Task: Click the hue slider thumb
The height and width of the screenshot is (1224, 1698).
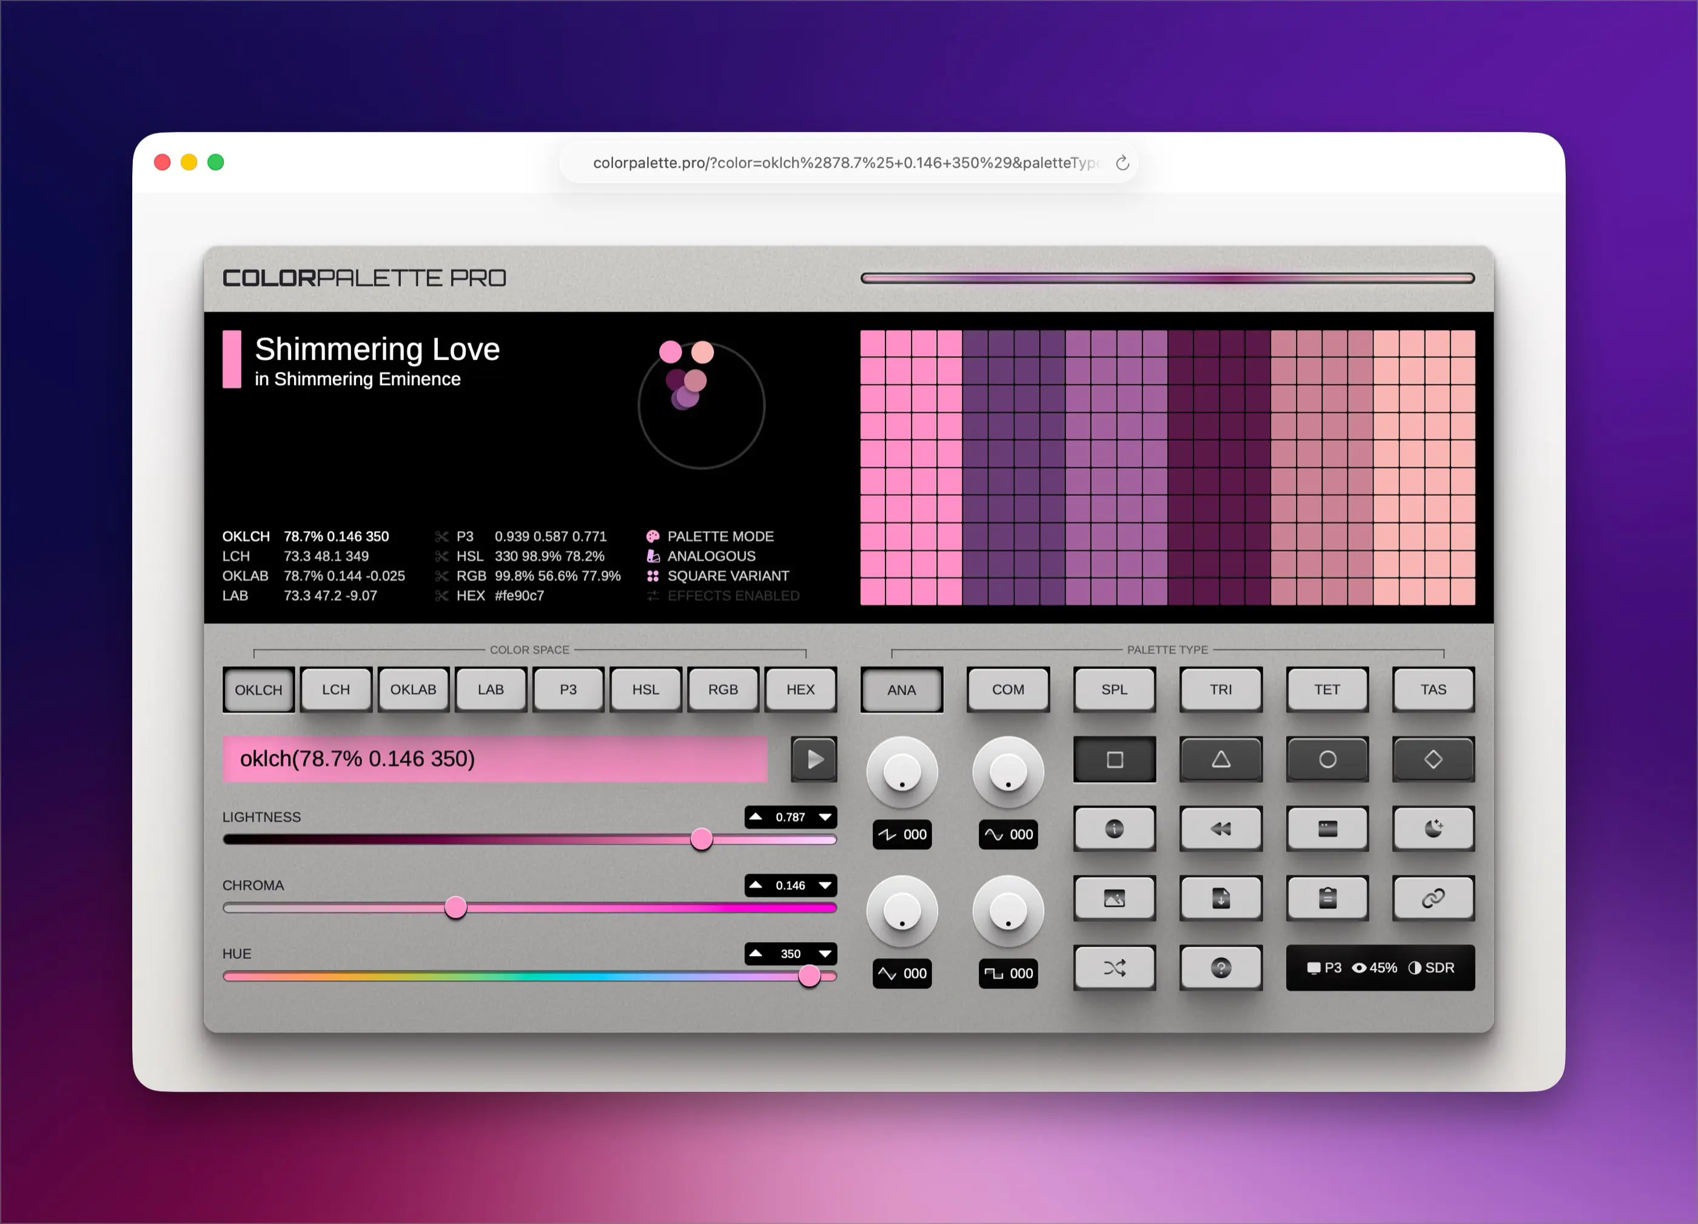Action: tap(810, 976)
